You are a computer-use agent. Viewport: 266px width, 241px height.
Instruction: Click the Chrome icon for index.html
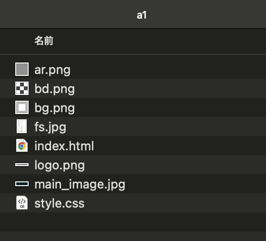tap(22, 146)
